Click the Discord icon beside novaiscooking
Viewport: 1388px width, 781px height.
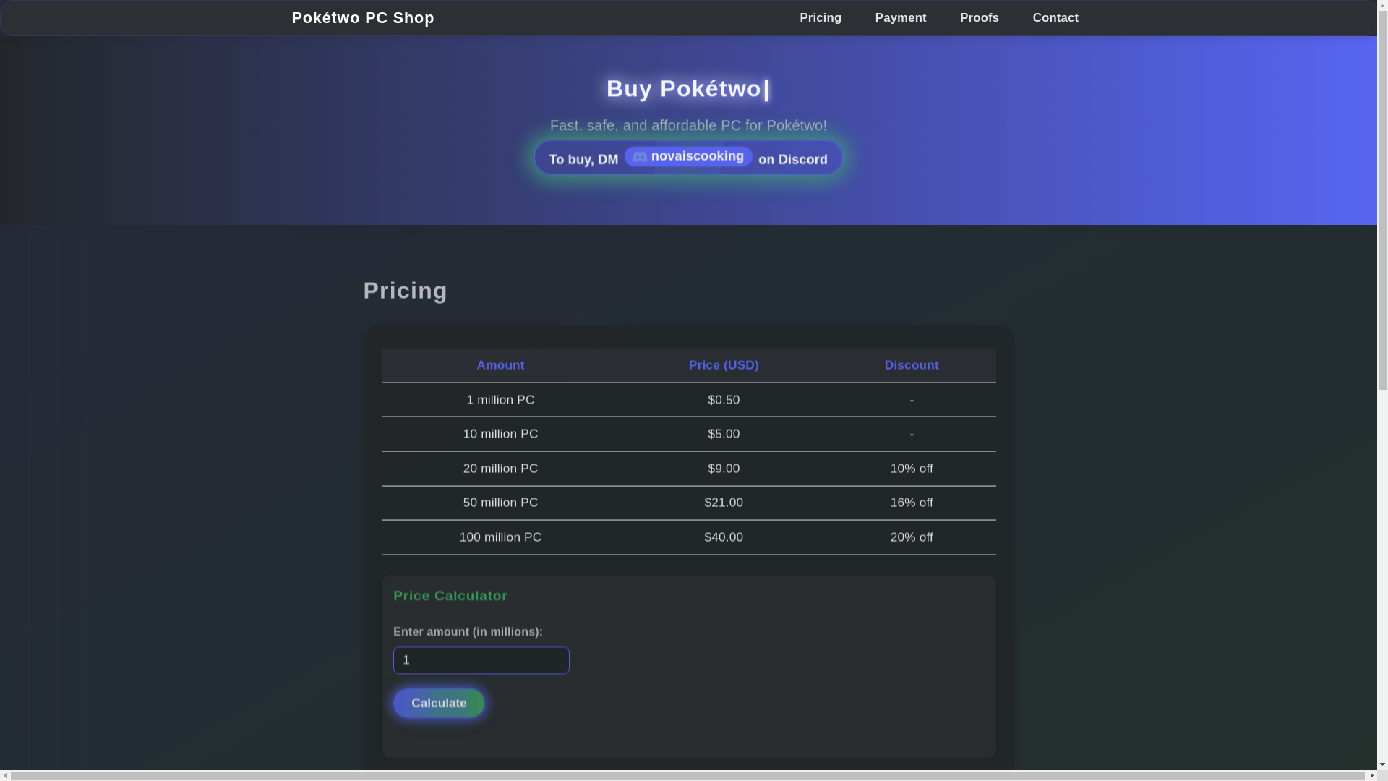tap(640, 157)
